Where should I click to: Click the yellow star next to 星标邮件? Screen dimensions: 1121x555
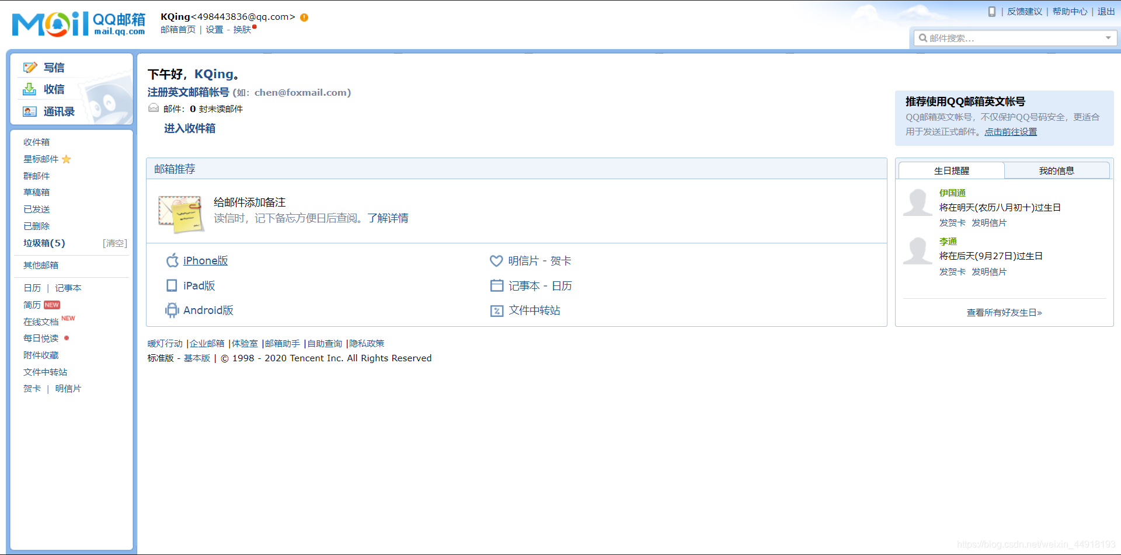tap(67, 159)
